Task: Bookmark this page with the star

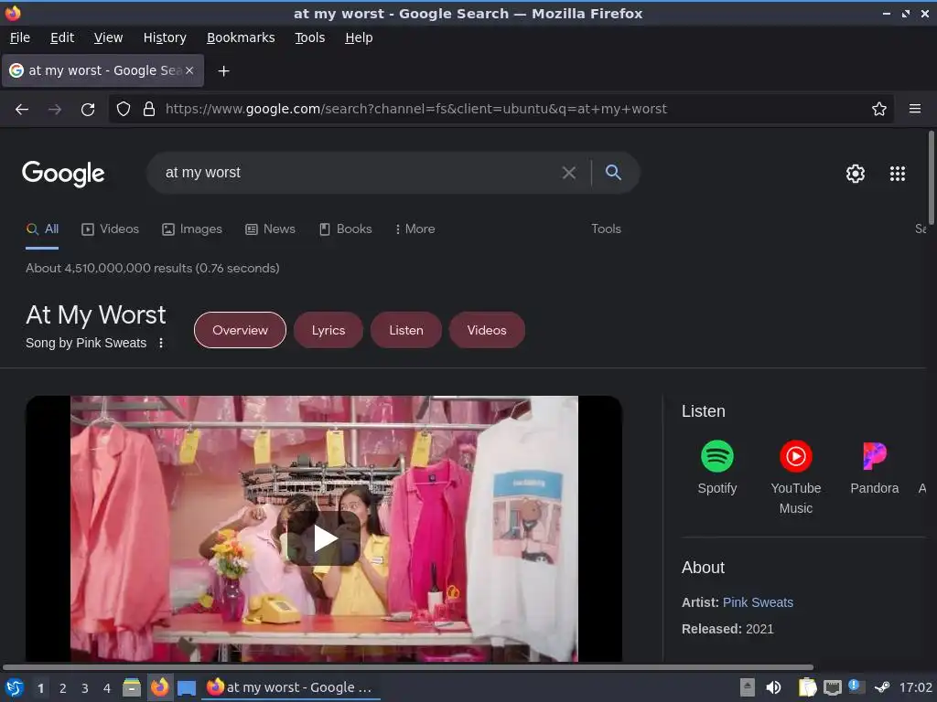Action: click(x=878, y=110)
